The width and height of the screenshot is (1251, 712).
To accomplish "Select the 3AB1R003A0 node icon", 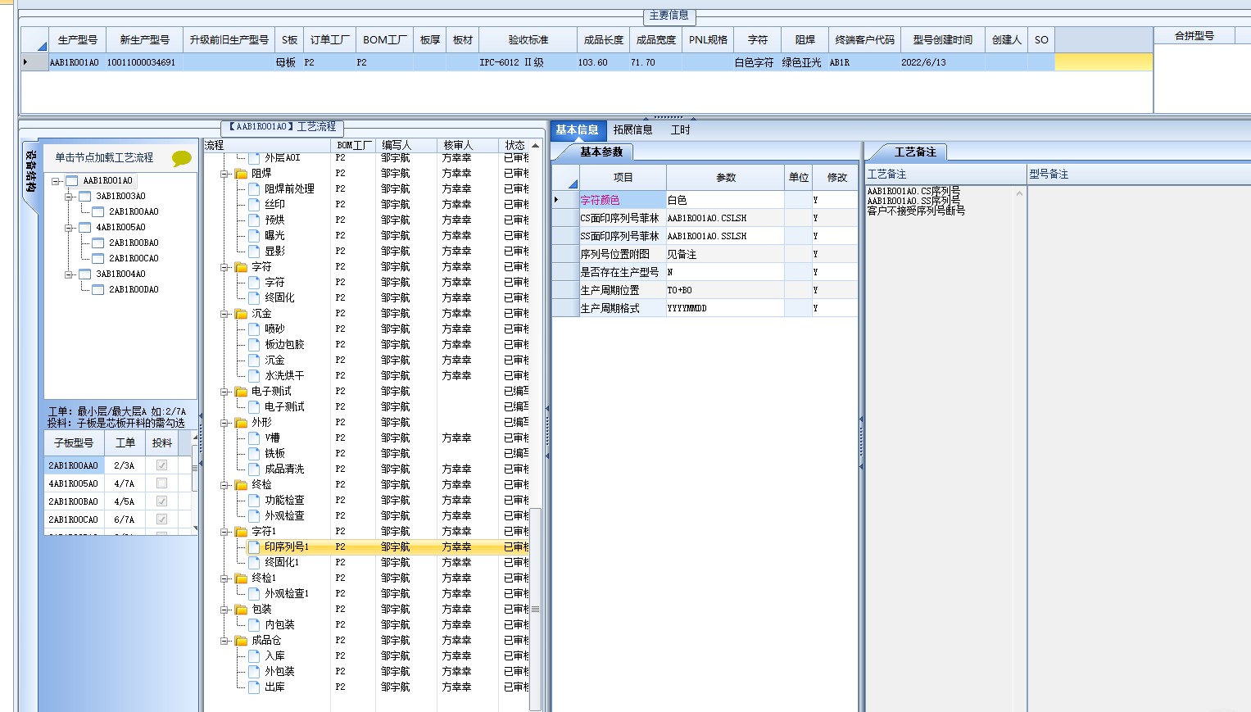I will click(84, 196).
